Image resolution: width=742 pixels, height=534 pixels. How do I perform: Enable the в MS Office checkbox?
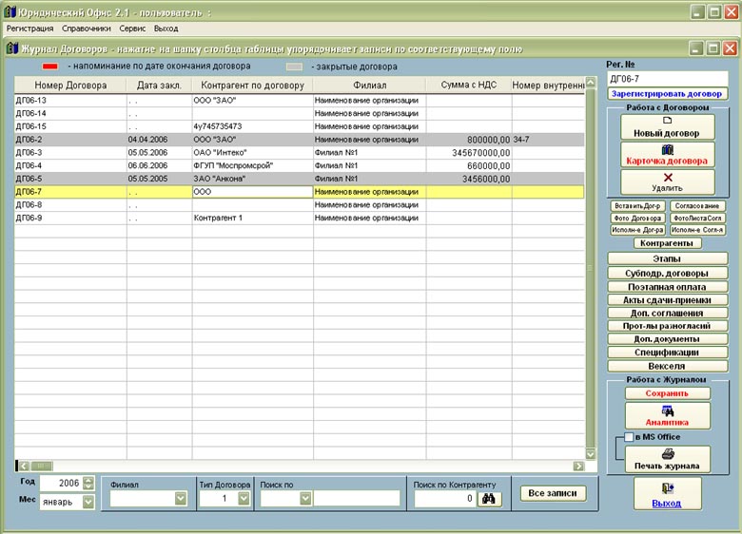coord(629,437)
